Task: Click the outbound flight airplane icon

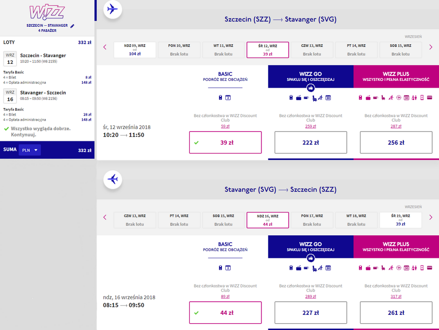Action: [x=113, y=9]
